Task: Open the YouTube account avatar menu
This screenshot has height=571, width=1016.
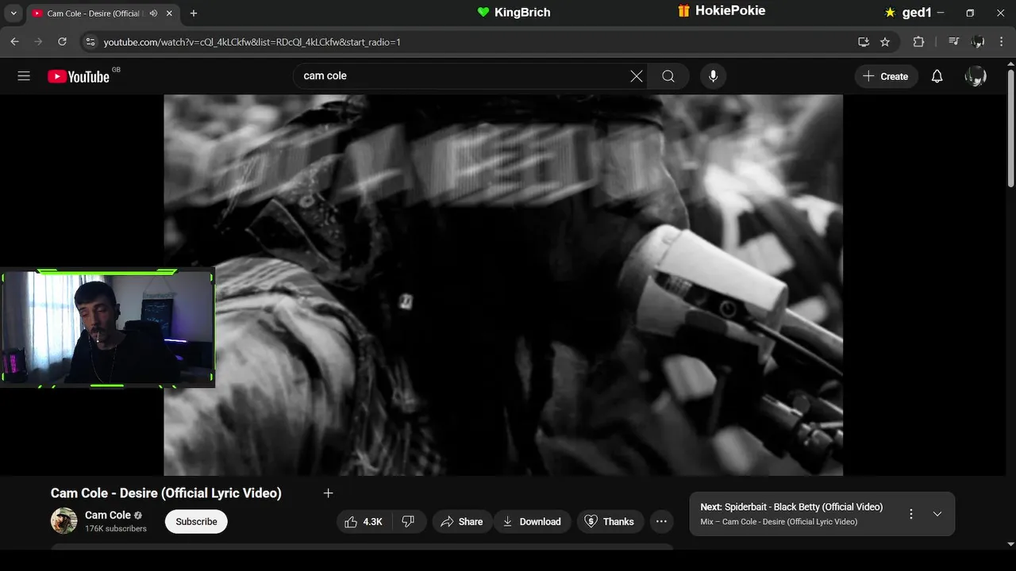Action: coord(976,76)
